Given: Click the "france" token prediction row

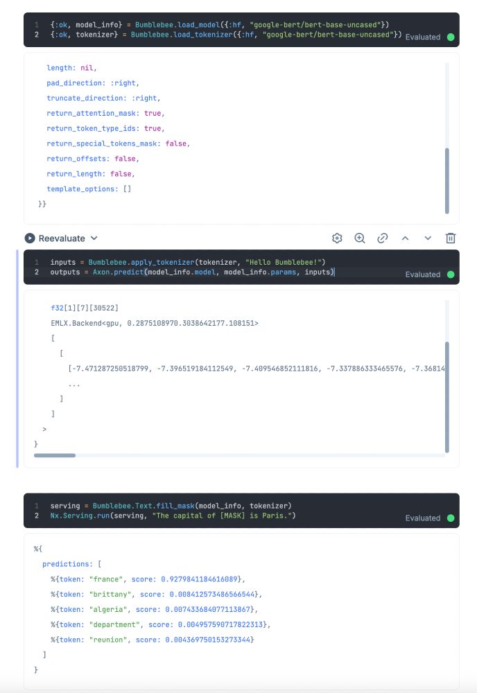Looking at the screenshot, I should tap(148, 579).
